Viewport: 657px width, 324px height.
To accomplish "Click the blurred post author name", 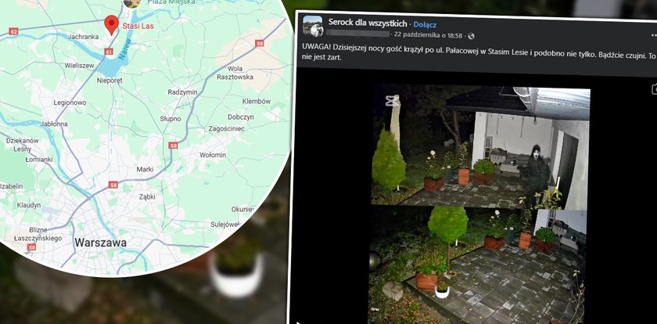I will coord(357,34).
